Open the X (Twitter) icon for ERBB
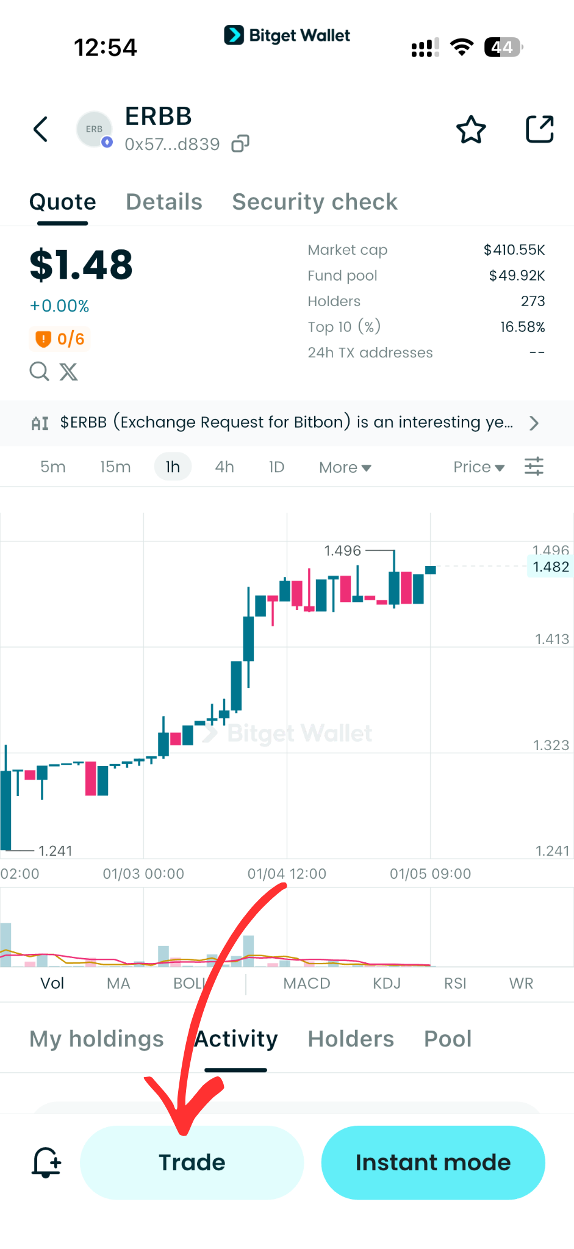 (68, 371)
